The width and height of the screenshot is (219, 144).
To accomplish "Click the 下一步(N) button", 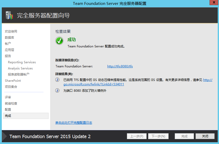I will [158, 136].
